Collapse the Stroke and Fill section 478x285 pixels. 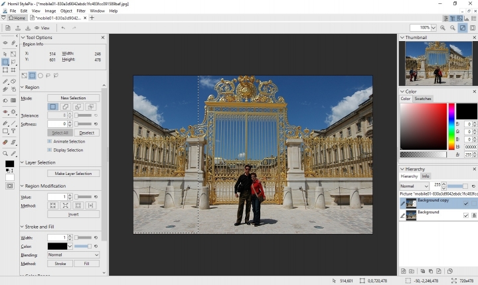coord(22,227)
